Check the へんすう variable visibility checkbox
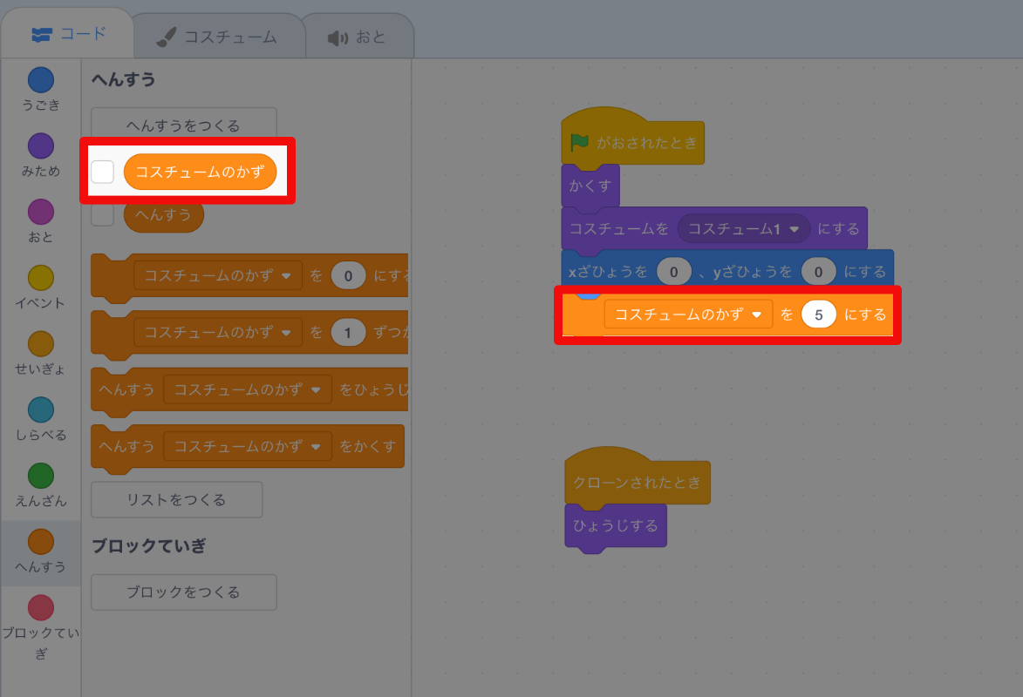1023x697 pixels. click(x=102, y=213)
